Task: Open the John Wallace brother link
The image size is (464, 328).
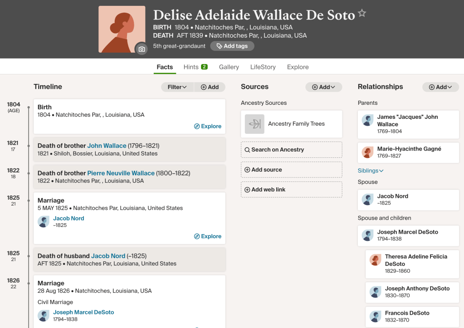Action: tap(107, 146)
